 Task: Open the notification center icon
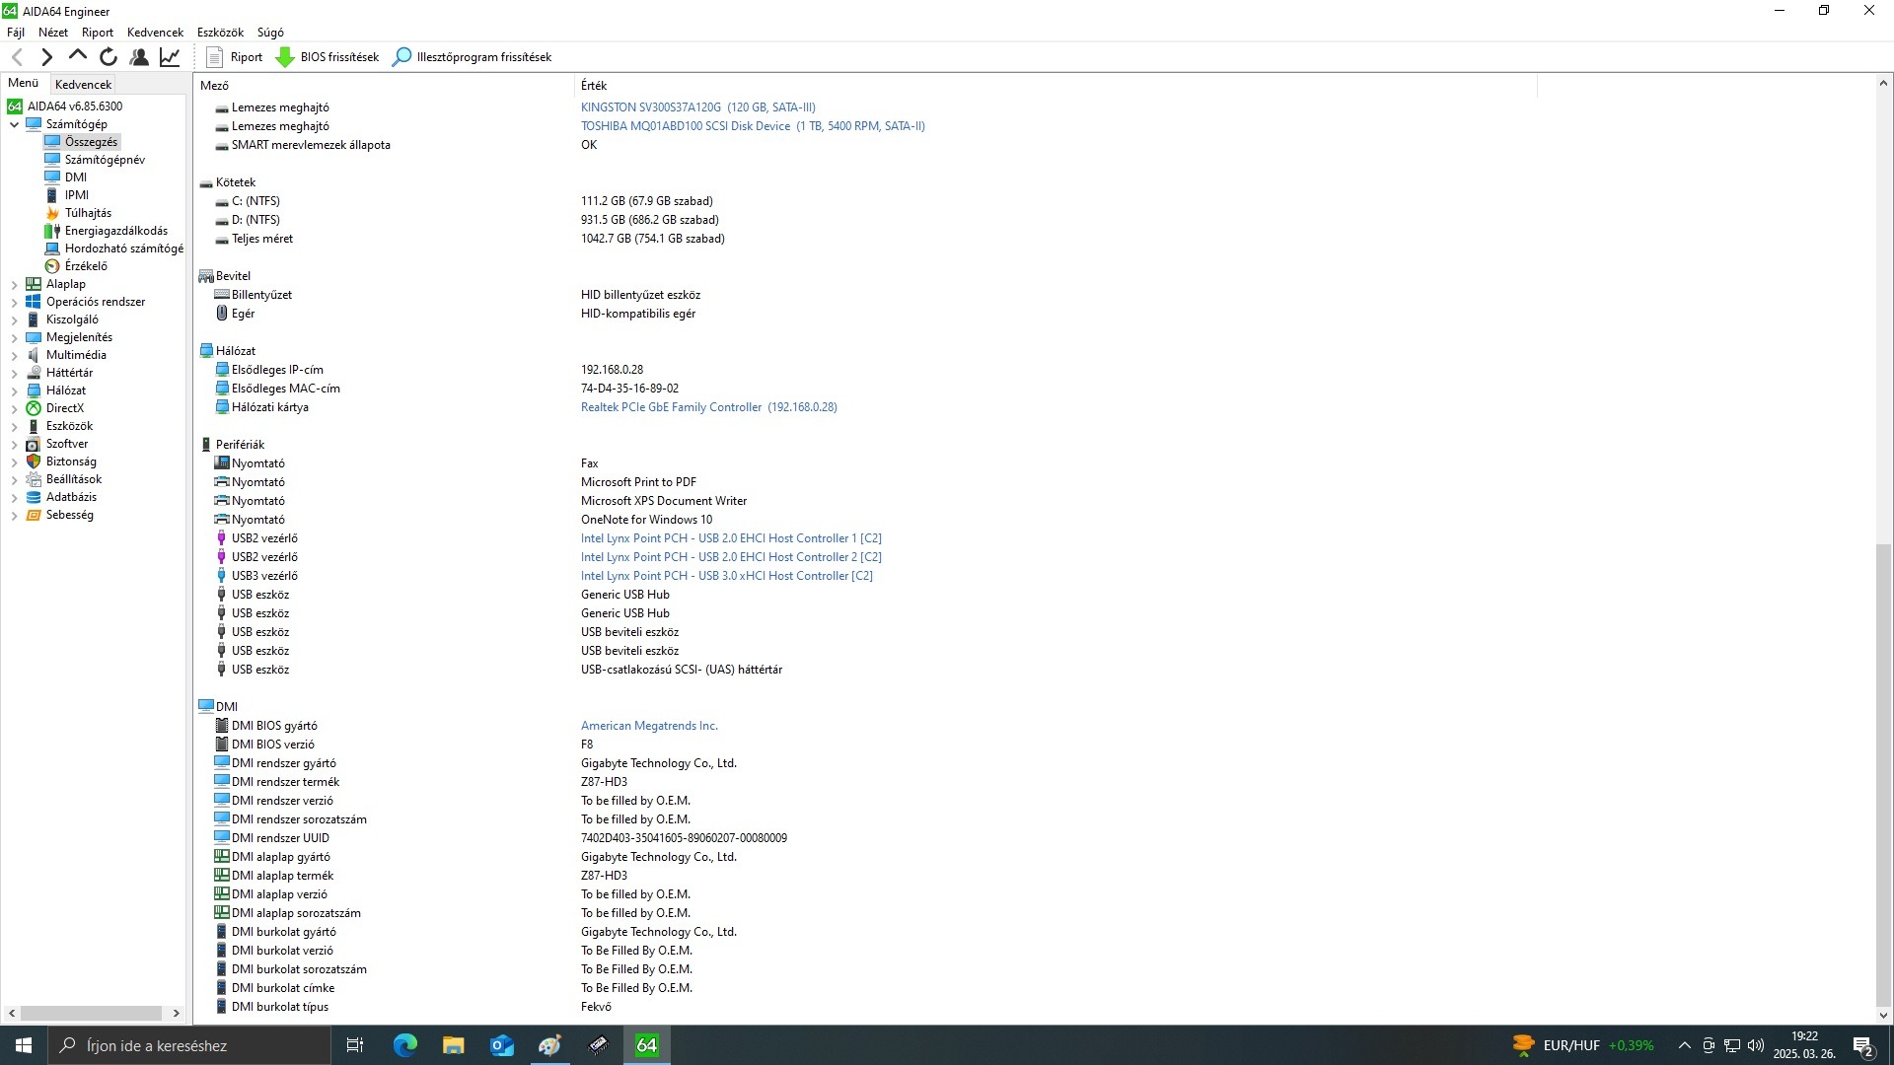pos(1863,1045)
